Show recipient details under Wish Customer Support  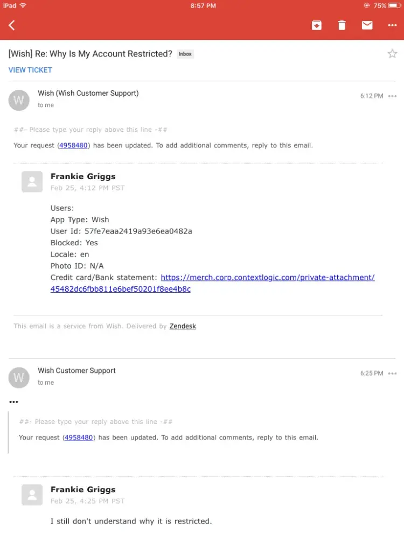(x=46, y=383)
